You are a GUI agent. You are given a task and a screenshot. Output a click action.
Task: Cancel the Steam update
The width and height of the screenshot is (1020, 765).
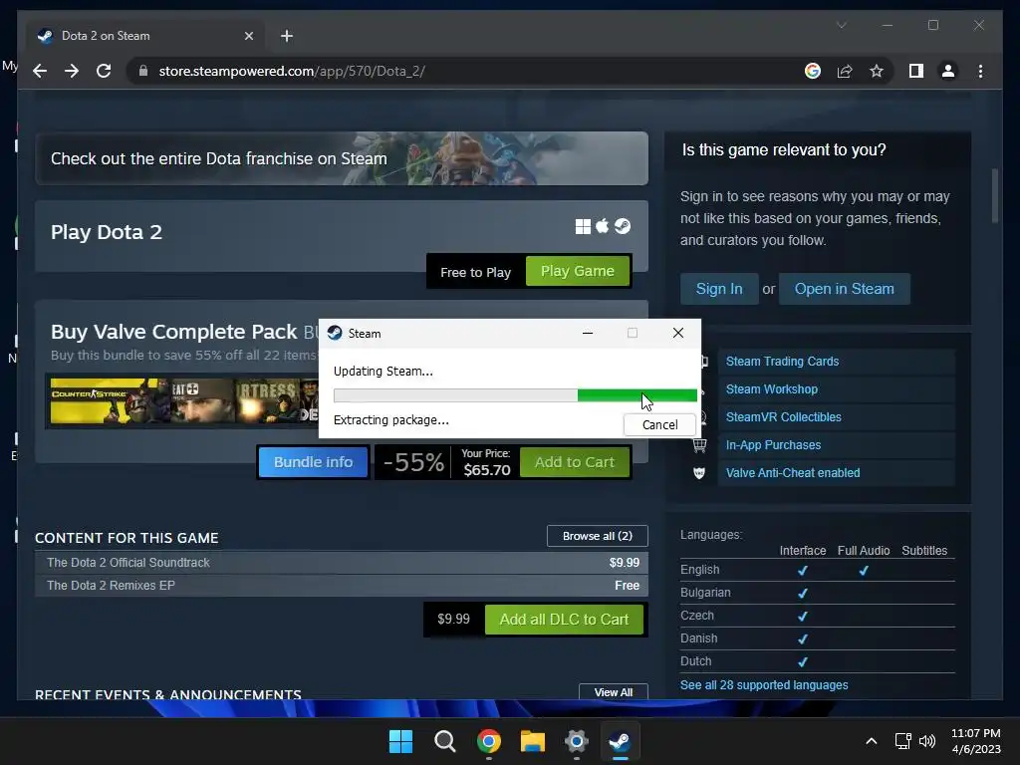pyautogui.click(x=659, y=424)
